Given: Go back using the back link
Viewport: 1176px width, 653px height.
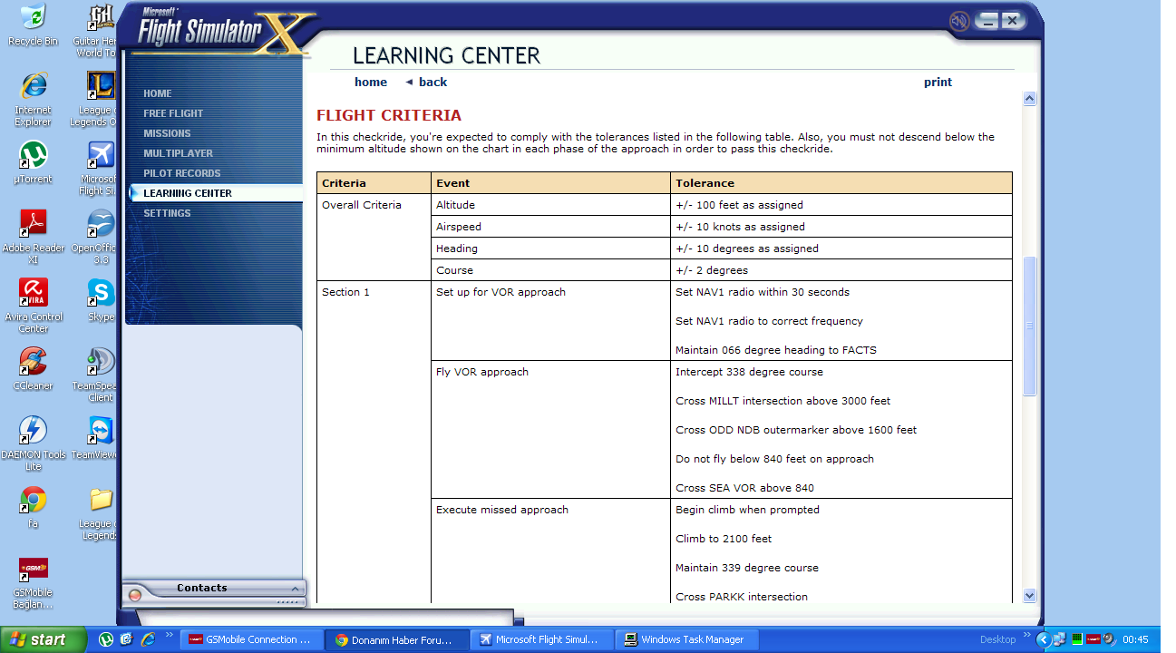Looking at the screenshot, I should pos(426,82).
